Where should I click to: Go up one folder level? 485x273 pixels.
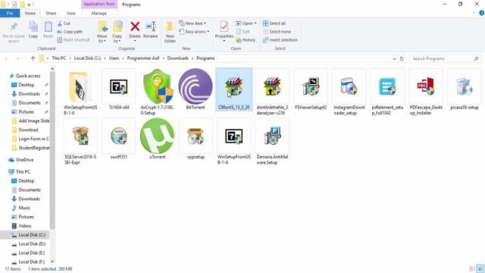[x=33, y=58]
